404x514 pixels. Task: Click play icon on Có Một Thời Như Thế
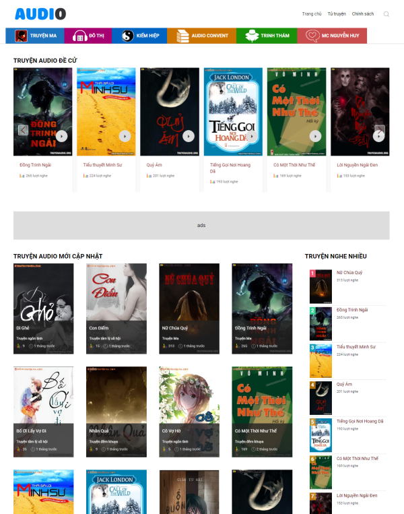click(x=315, y=136)
